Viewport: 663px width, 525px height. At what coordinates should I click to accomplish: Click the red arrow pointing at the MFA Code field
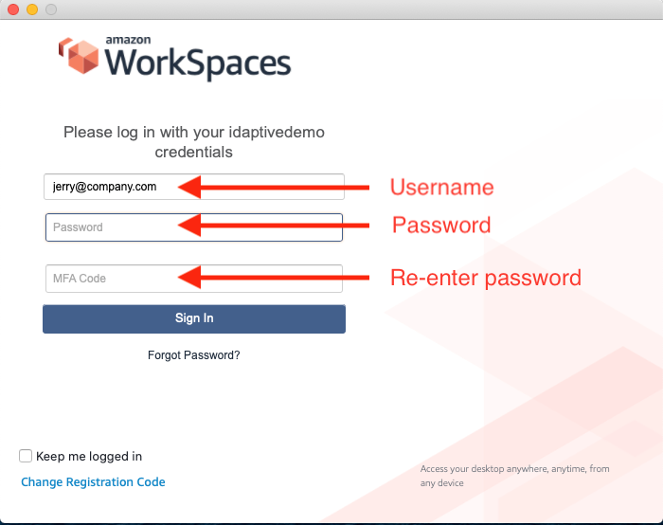coord(275,278)
